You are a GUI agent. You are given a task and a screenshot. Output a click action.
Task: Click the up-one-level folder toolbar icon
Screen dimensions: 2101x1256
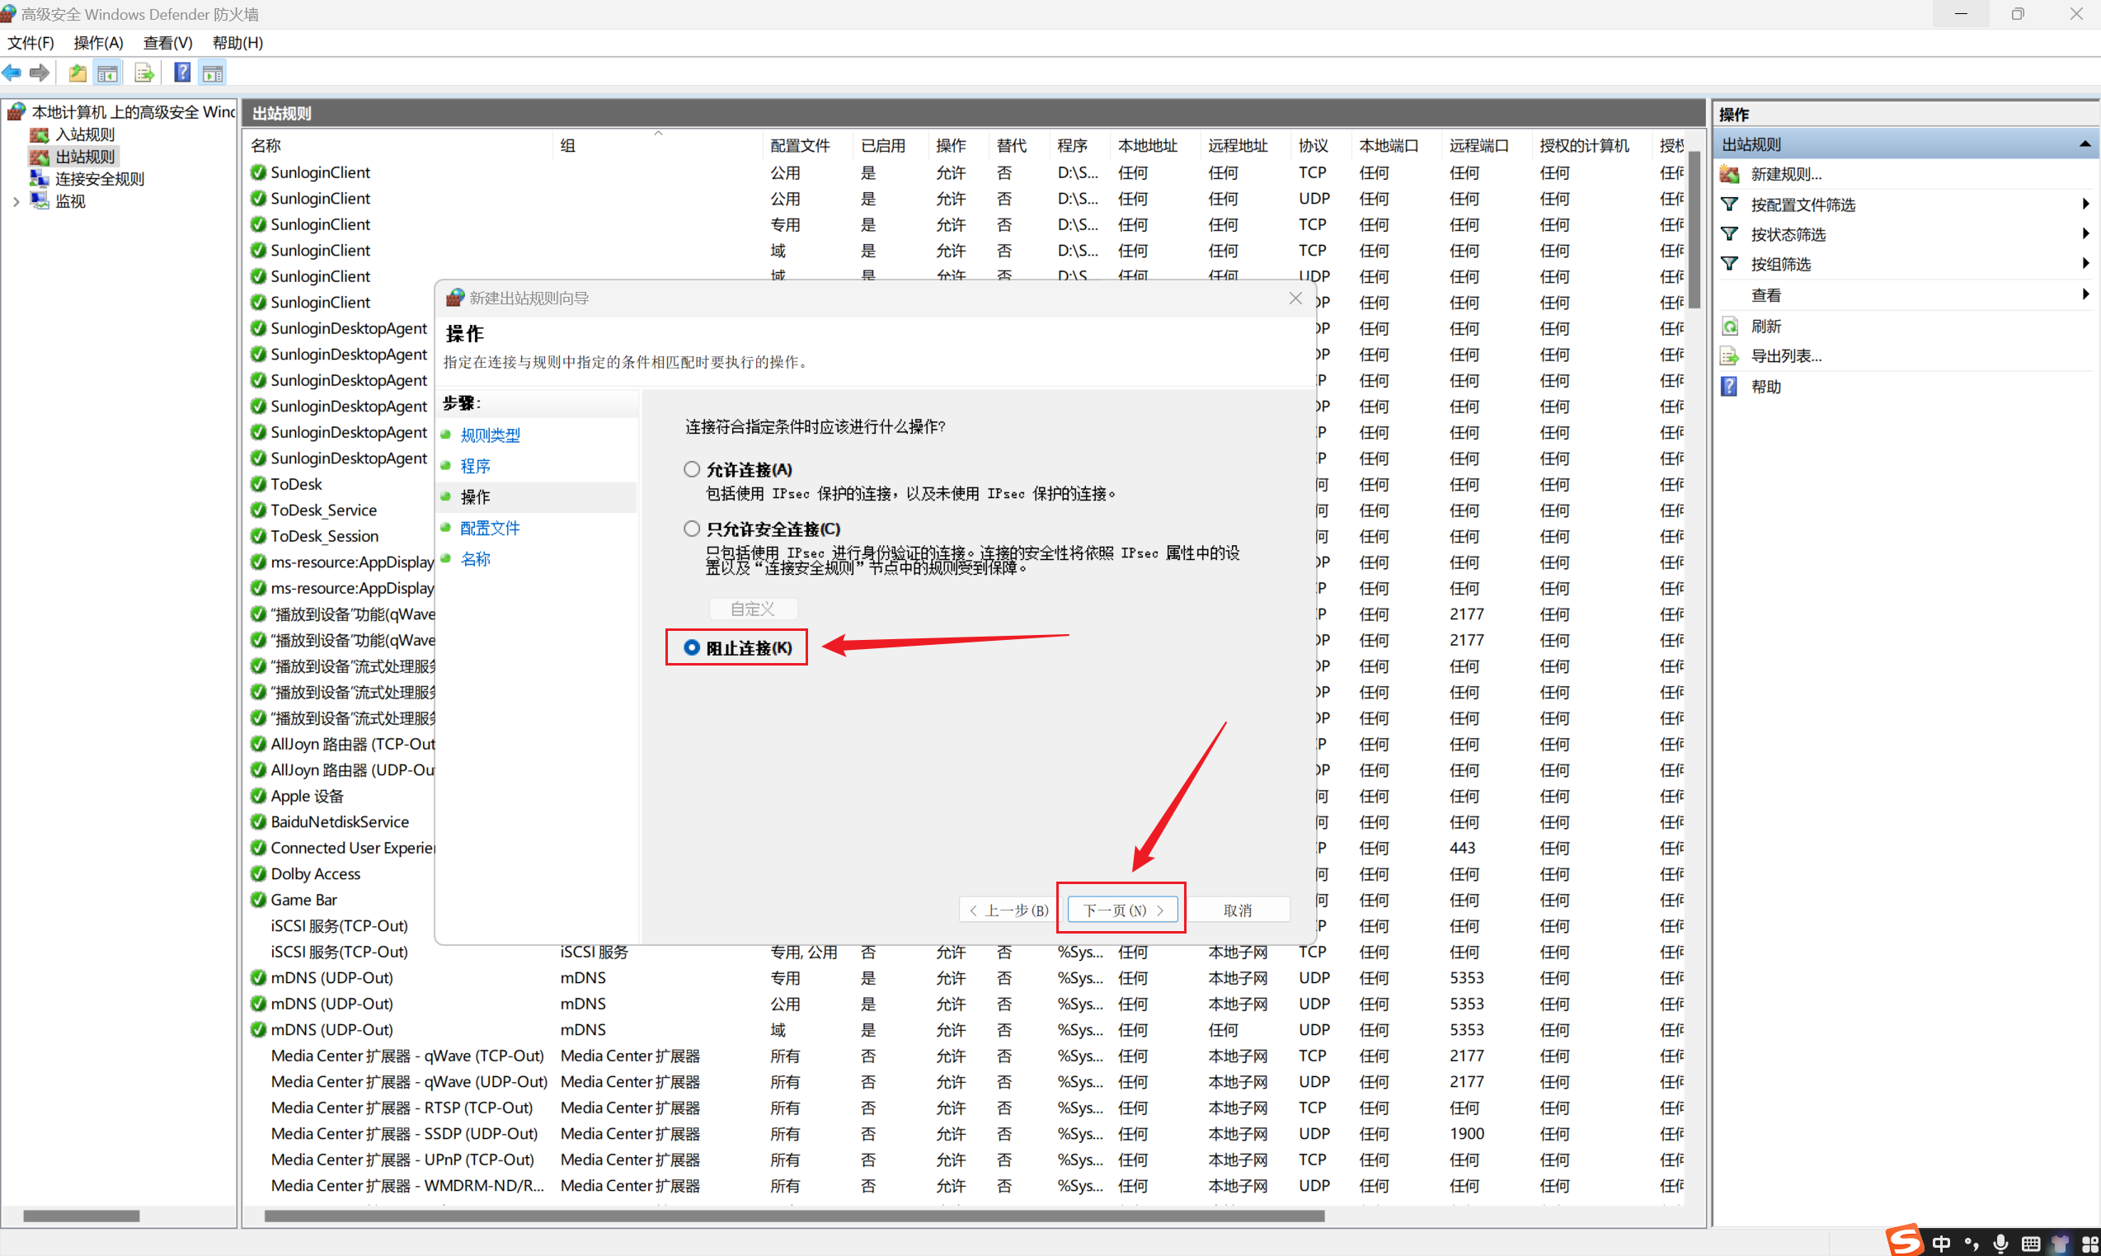click(78, 73)
